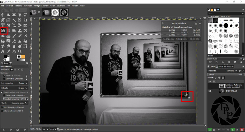
Task: Click the foreground color swatch
Action: (5, 57)
